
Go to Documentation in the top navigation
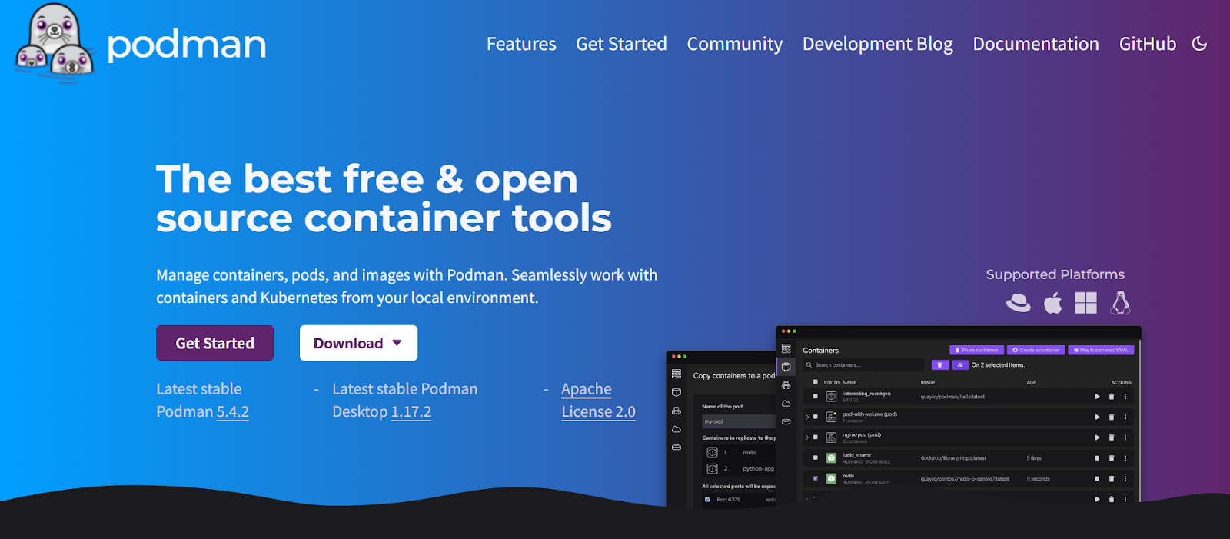[1036, 44]
